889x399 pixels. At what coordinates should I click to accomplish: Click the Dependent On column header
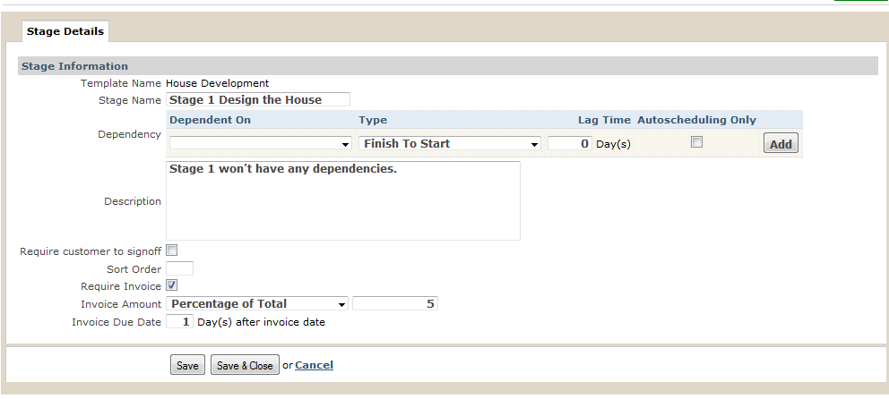[211, 120]
